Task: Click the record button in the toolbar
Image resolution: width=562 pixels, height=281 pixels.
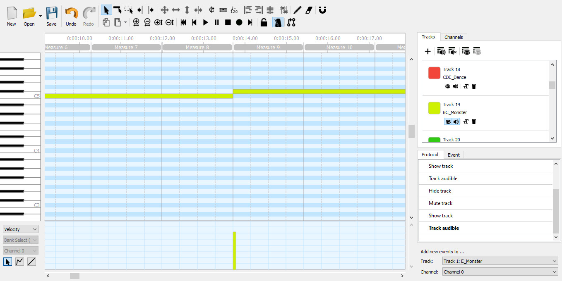Action: click(x=239, y=22)
